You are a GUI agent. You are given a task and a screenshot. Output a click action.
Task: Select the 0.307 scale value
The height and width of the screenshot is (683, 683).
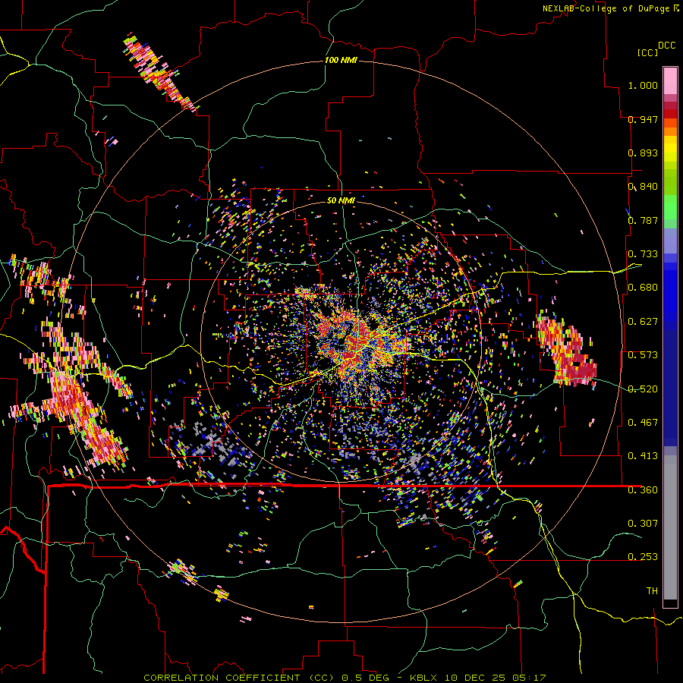[643, 524]
